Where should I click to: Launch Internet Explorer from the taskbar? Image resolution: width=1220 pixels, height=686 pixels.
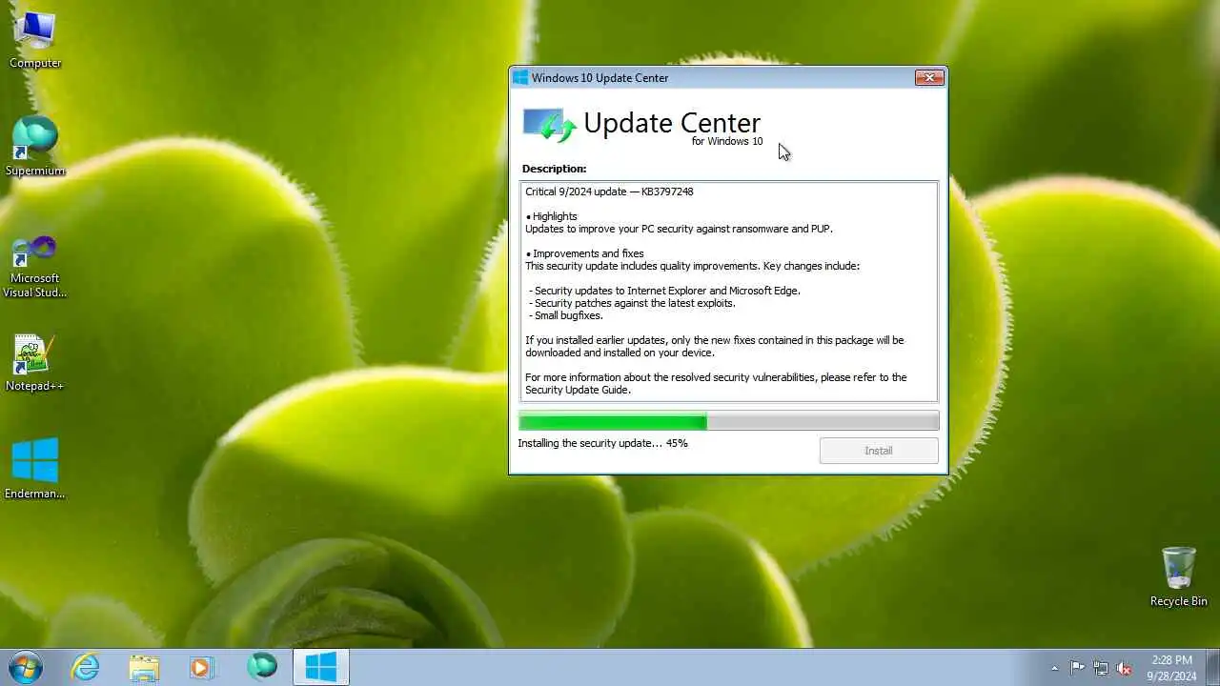point(86,667)
